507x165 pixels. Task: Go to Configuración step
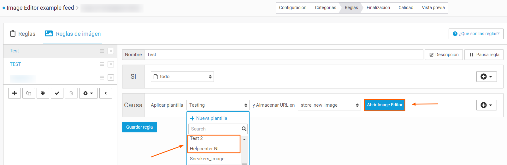click(292, 8)
